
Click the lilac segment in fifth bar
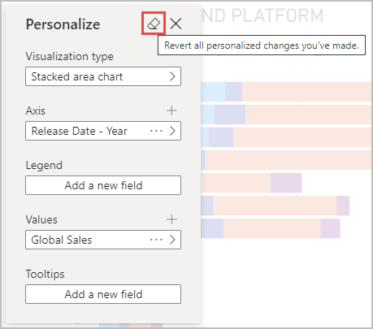point(286,183)
